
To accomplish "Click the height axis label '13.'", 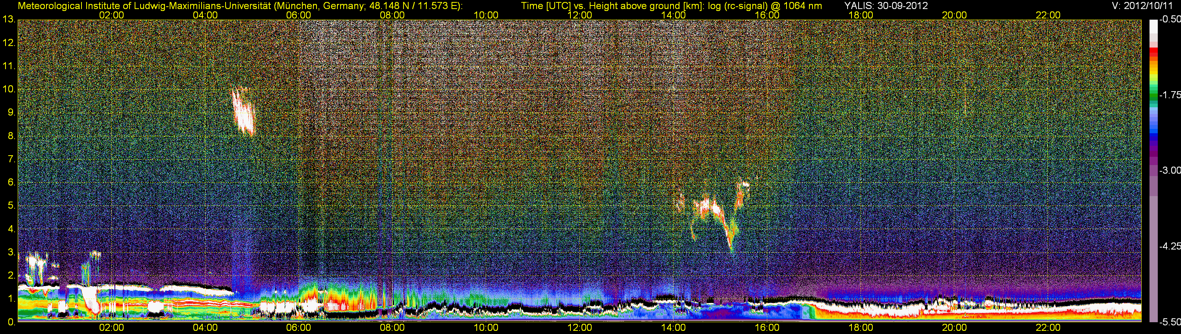I will (9, 19).
